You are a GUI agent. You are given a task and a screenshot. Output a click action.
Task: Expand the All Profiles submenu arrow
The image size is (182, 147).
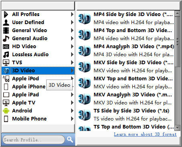point(72,14)
